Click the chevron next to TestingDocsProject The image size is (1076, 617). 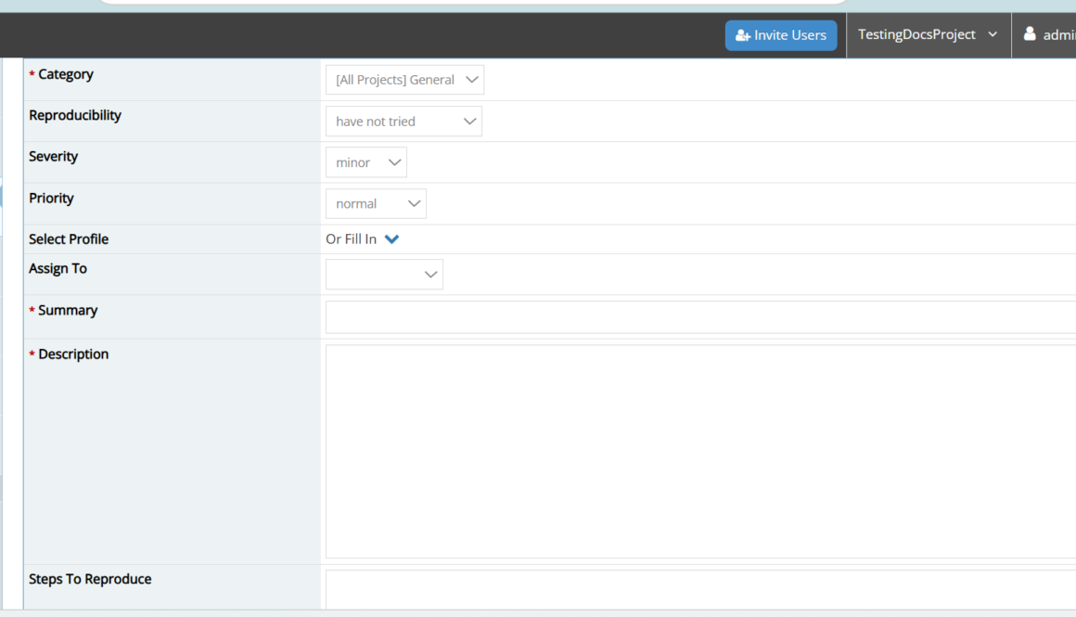993,34
